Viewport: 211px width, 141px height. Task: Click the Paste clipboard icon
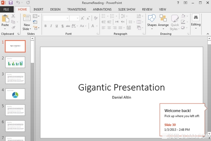coord(5,19)
